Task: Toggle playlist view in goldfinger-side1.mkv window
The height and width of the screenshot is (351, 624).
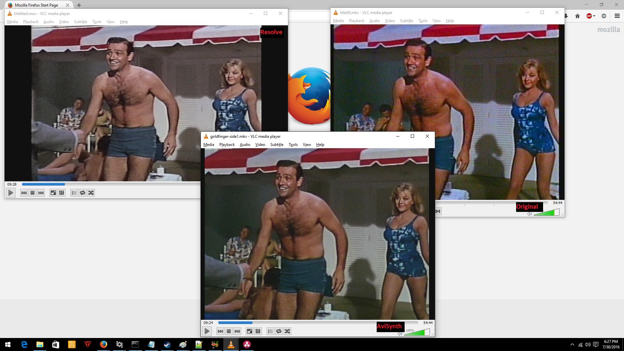Action: tap(270, 331)
